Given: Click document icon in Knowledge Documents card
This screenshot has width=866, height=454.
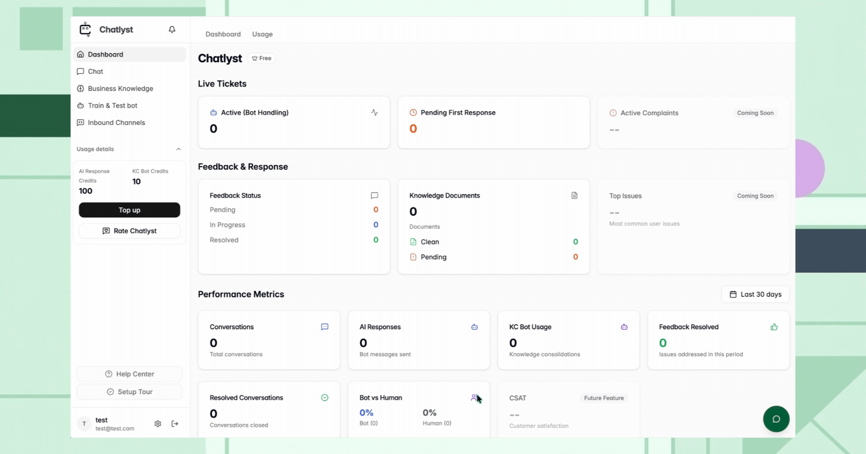Looking at the screenshot, I should point(574,195).
